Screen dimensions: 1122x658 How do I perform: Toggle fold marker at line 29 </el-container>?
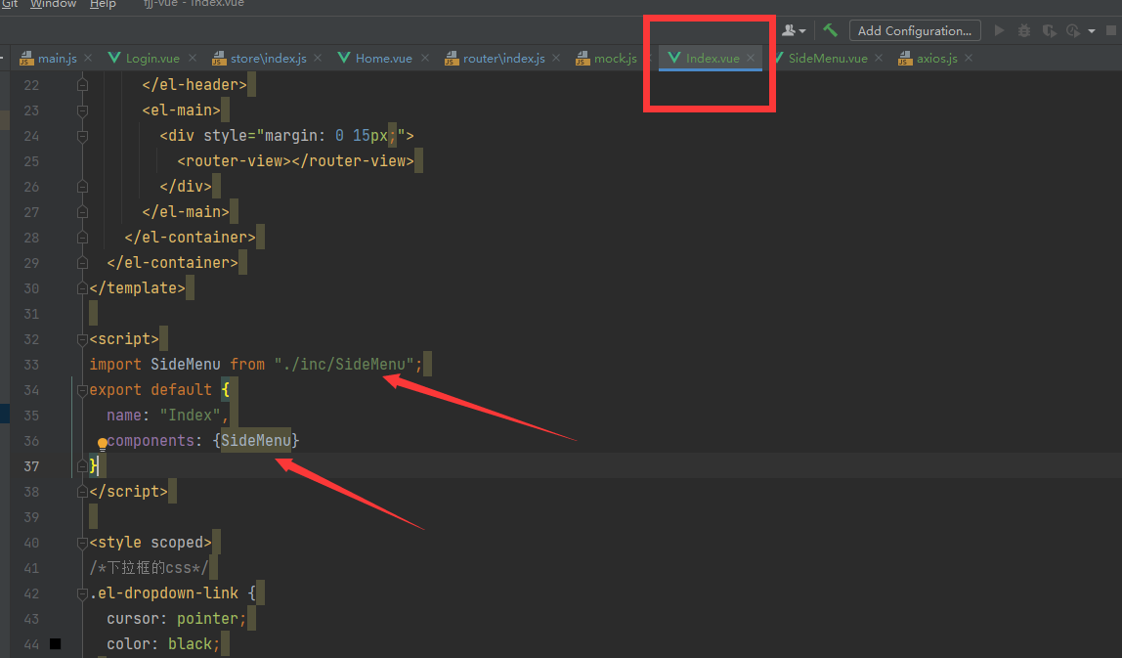82,263
